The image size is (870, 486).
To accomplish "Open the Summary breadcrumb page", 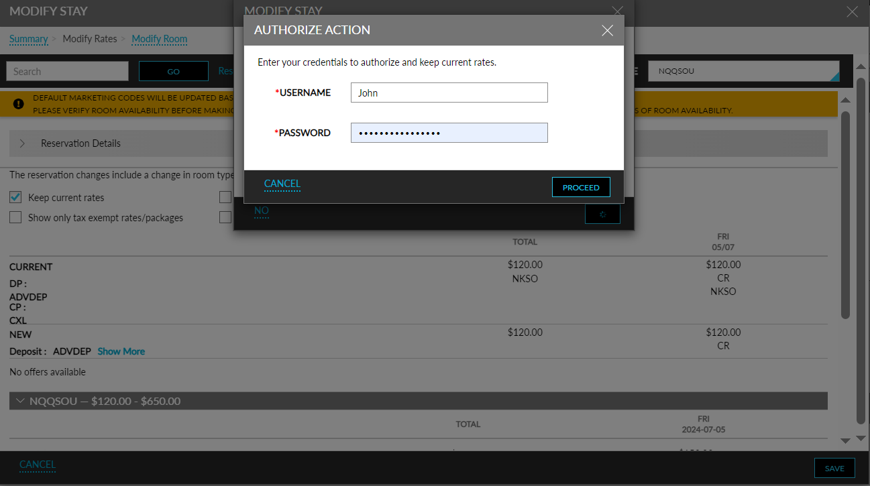I will [x=28, y=39].
